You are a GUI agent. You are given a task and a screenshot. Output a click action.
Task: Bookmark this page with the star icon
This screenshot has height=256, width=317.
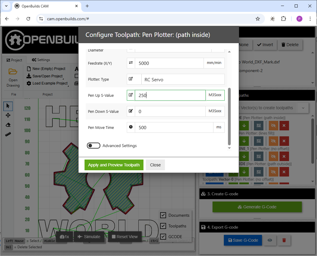[x=257, y=19]
